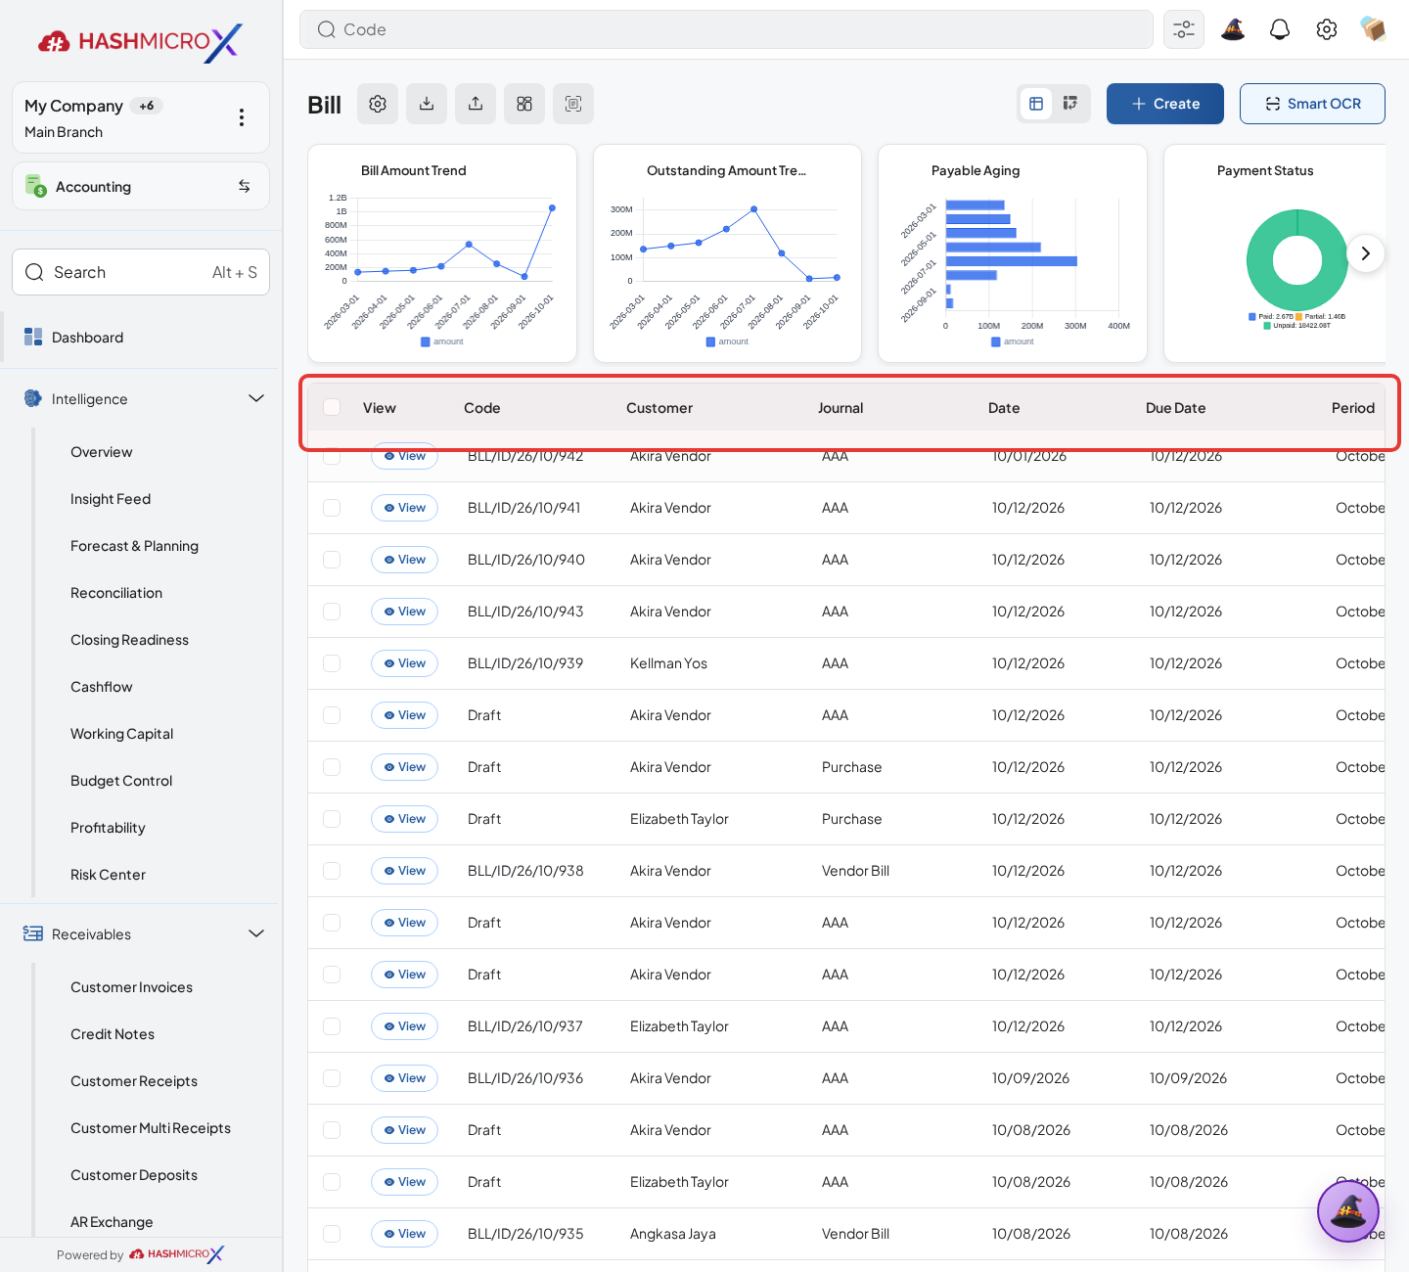The image size is (1409, 1272).
Task: Open My Company three-dot menu
Action: [x=242, y=117]
